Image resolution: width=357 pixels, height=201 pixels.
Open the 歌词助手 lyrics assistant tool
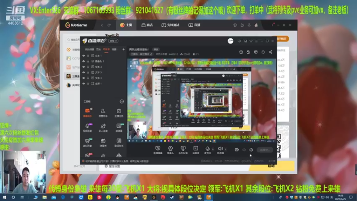tap(119, 142)
